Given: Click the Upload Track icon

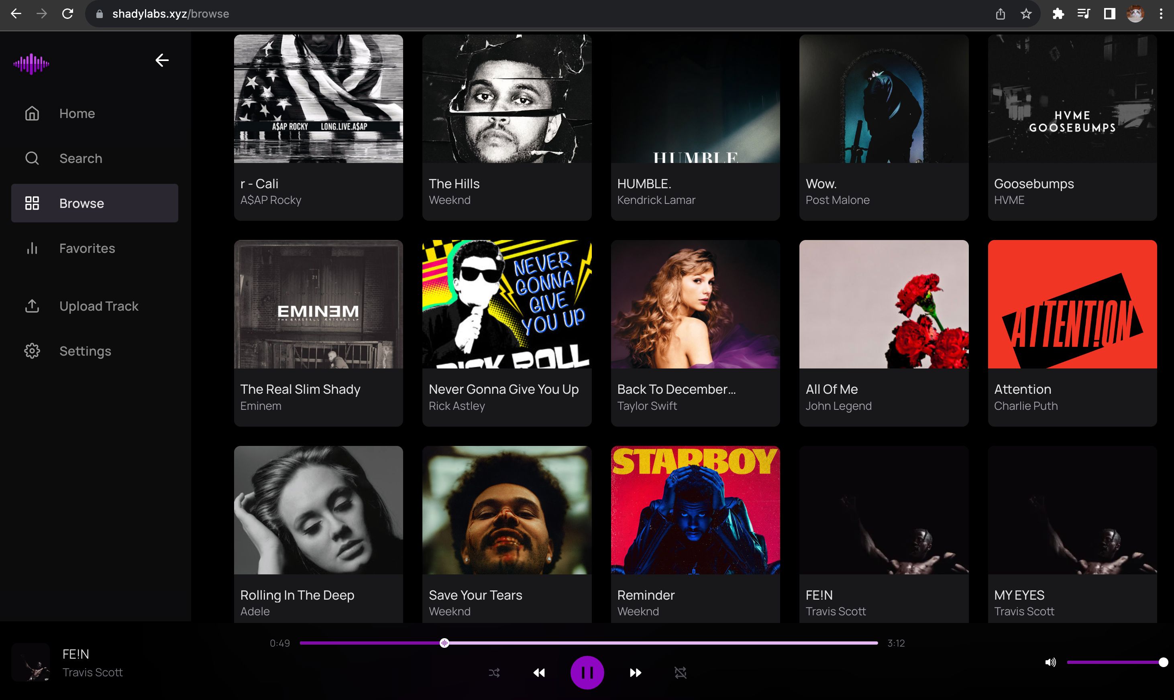Looking at the screenshot, I should (x=32, y=306).
